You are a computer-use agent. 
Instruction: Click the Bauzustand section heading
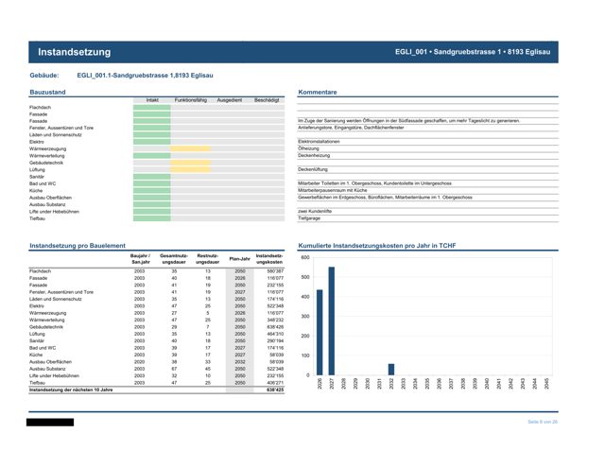tap(47, 93)
